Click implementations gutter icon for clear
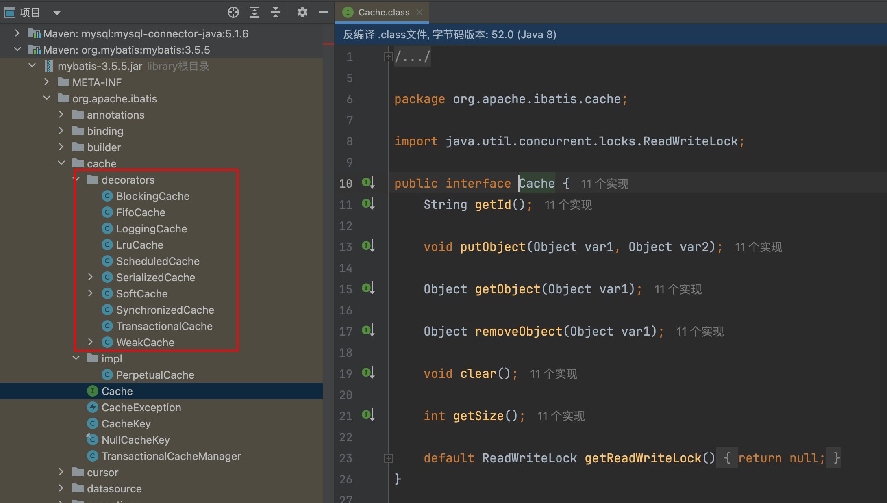Image resolution: width=887 pixels, height=503 pixels. [368, 373]
